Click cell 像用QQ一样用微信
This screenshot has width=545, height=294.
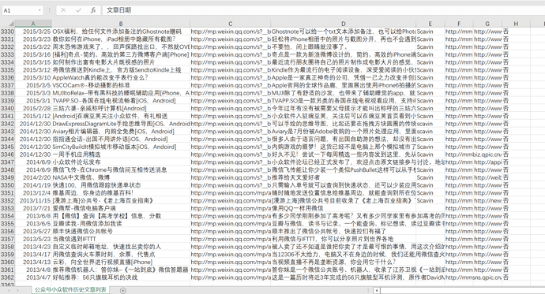click(343, 208)
